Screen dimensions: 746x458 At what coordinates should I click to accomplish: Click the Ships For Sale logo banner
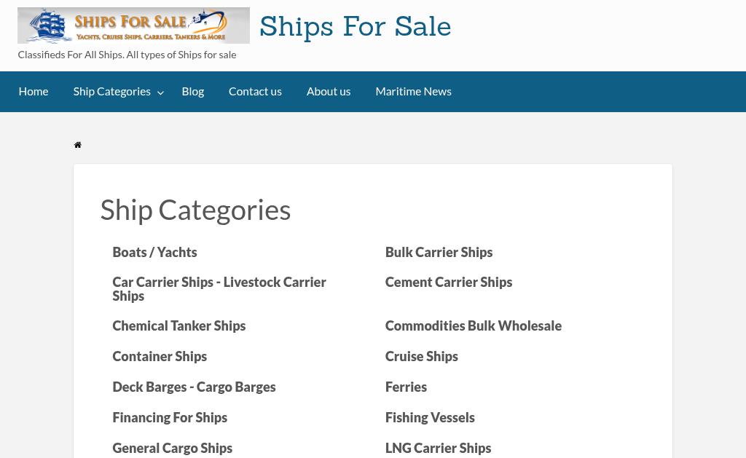pyautogui.click(x=134, y=25)
